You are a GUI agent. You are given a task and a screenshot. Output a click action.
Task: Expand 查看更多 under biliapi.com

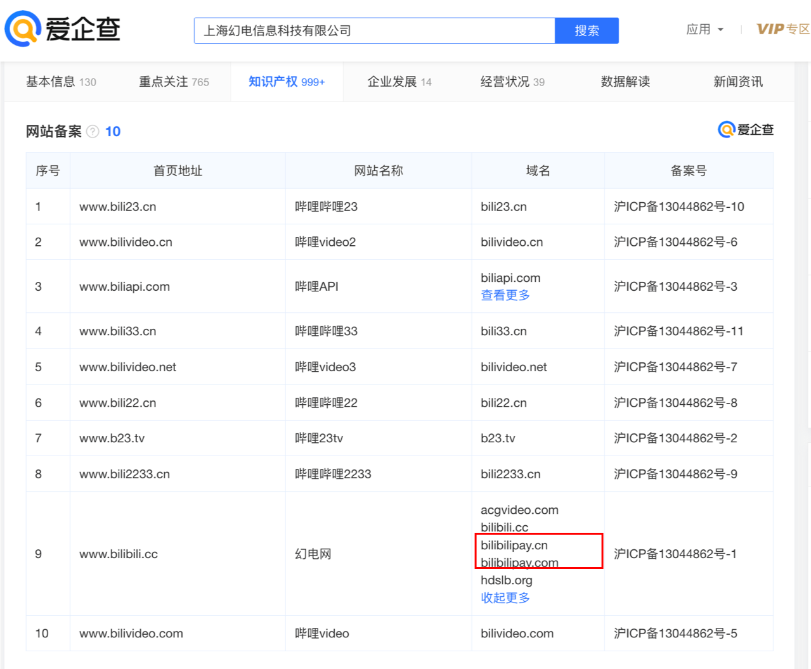click(505, 295)
